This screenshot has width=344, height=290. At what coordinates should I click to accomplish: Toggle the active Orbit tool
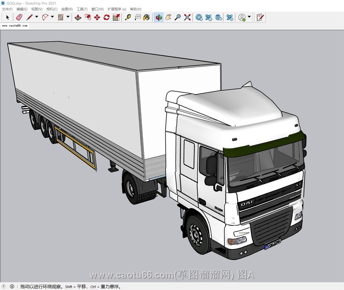coord(158,17)
